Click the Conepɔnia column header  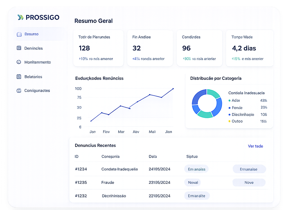tap(110, 156)
